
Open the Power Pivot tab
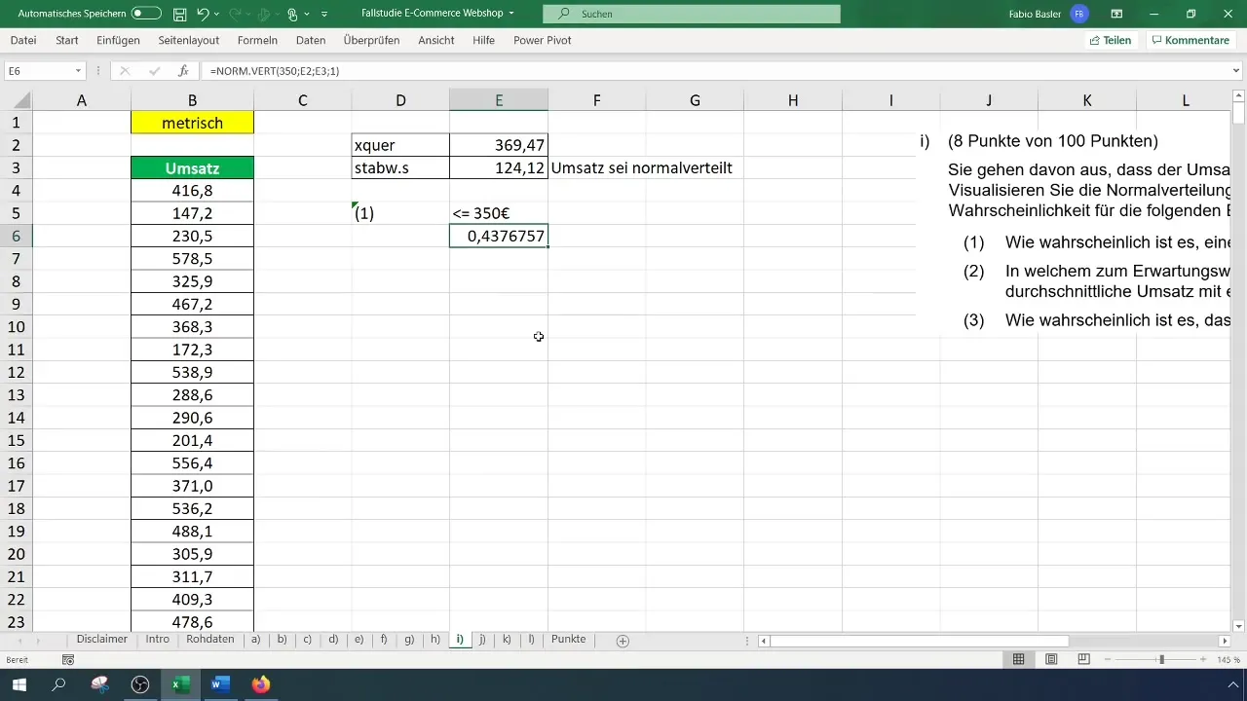[x=543, y=40]
